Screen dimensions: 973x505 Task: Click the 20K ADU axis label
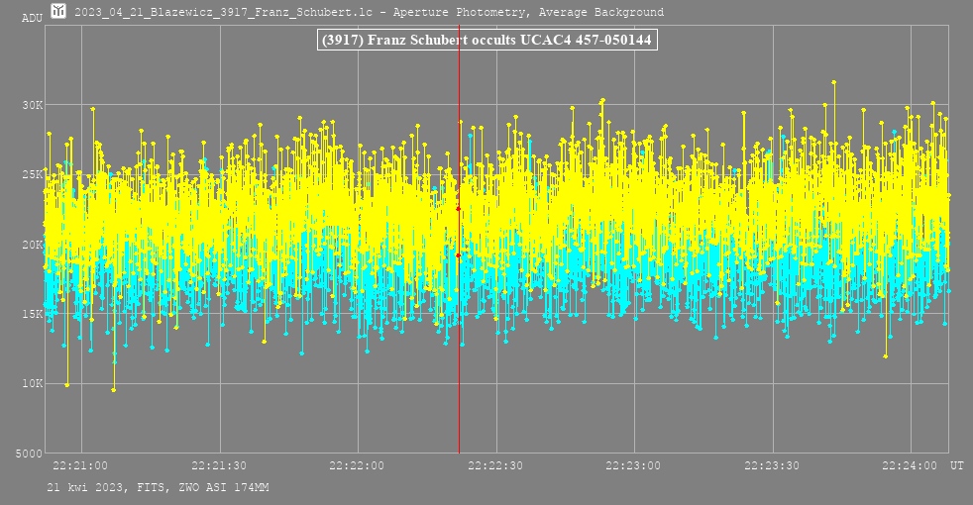point(33,245)
